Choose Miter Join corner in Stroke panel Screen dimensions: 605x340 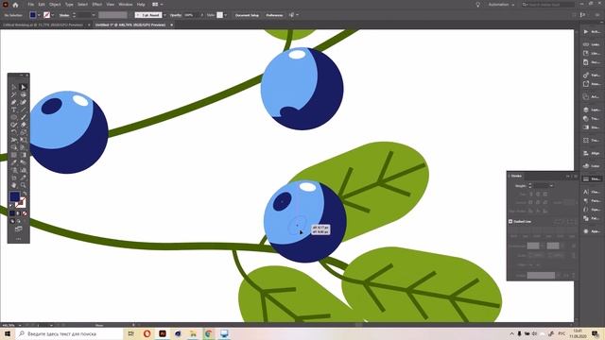coord(531,202)
